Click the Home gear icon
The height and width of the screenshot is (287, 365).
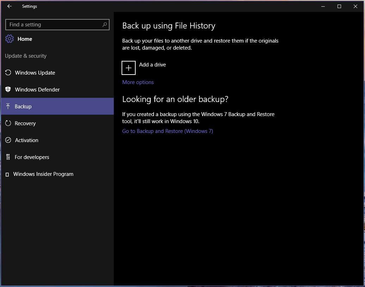10,39
